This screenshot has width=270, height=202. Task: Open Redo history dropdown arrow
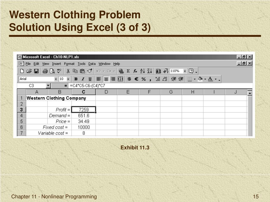pyautogui.click(x=114, y=71)
